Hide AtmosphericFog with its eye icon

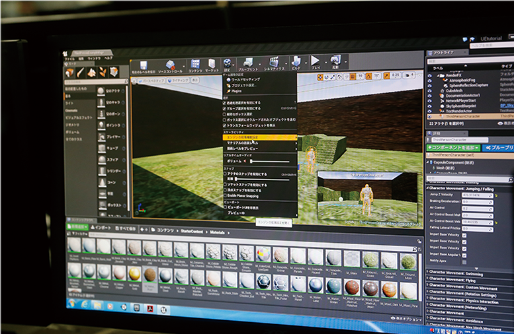point(430,81)
